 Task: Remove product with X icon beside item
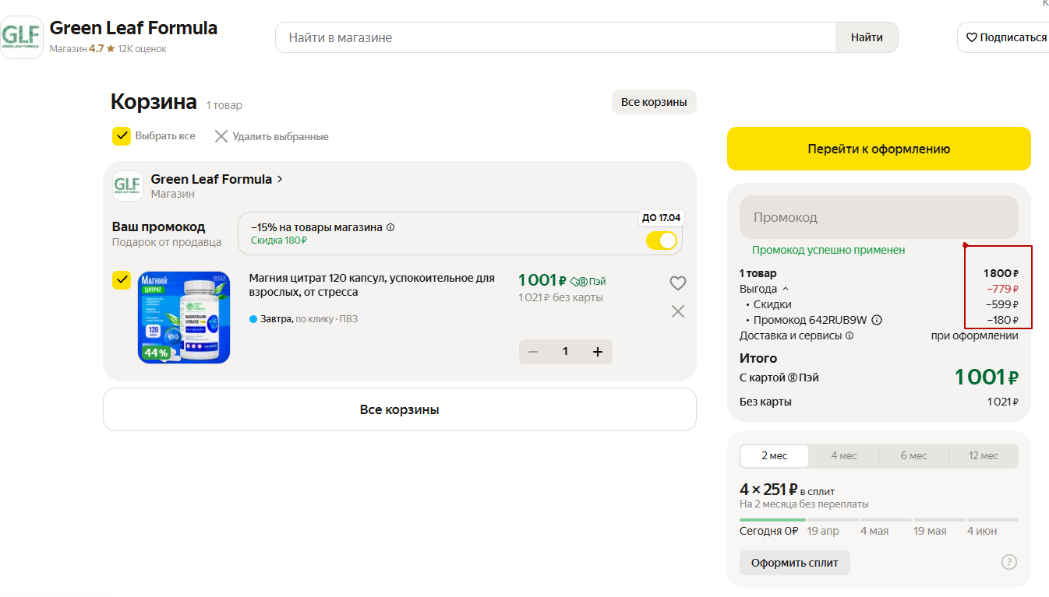click(x=678, y=311)
